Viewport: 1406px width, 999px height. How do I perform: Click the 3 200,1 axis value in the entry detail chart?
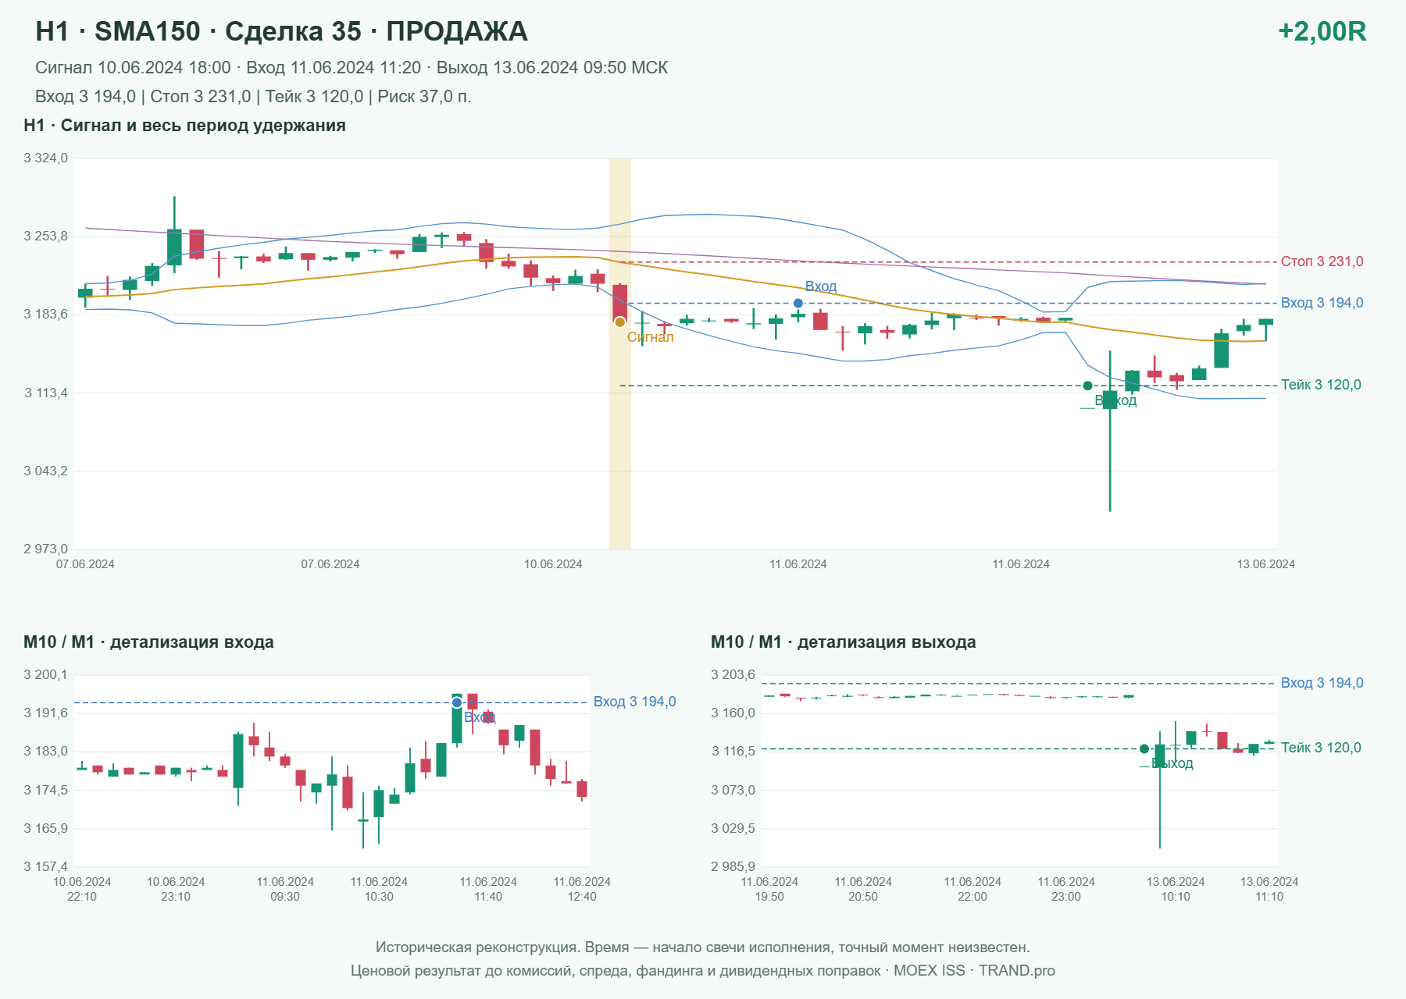[45, 675]
